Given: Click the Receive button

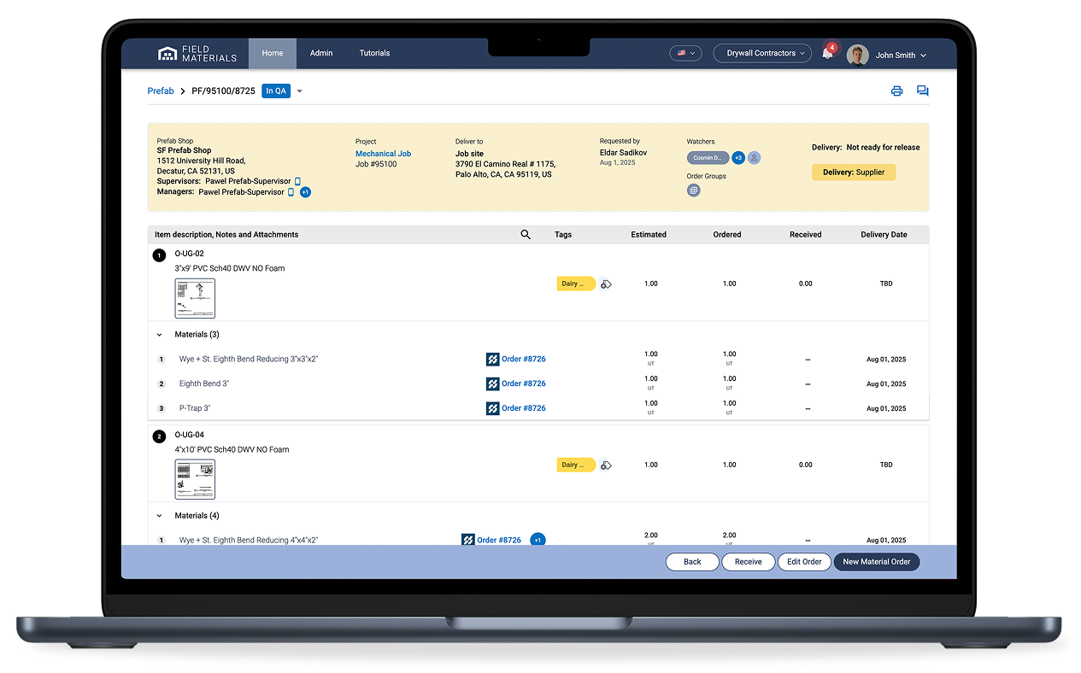Looking at the screenshot, I should pyautogui.click(x=749, y=562).
